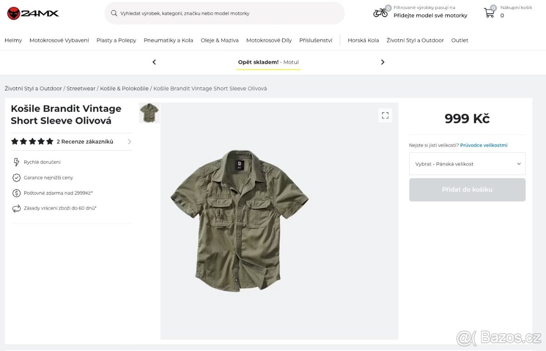The height and width of the screenshot is (351, 546).
Task: Click the search magnifier icon
Action: [114, 13]
